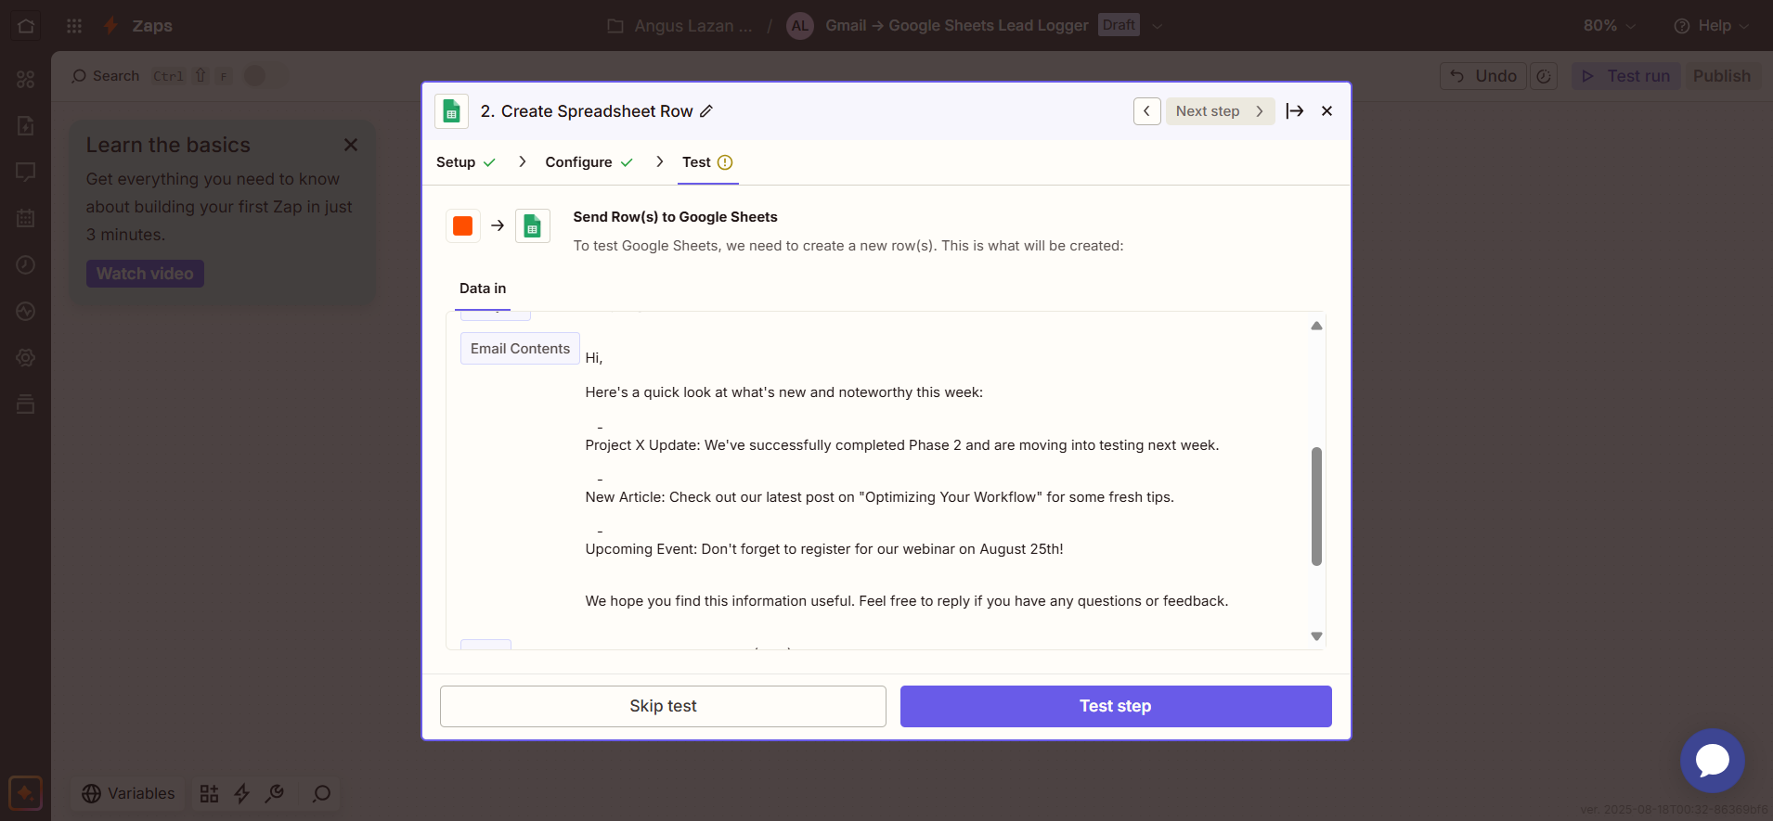Click the Draft status badge
This screenshot has width=1773, height=821.
tap(1119, 25)
